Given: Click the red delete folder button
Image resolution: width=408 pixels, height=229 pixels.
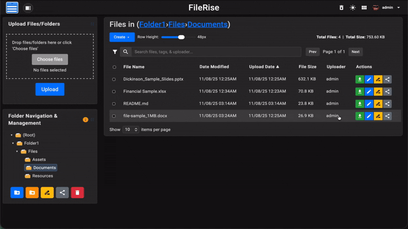Looking at the screenshot, I should click(78, 192).
